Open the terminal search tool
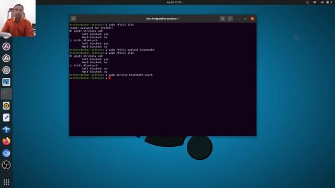Image resolution: width=335 pixels, height=188 pixels. pyautogui.click(x=222, y=19)
